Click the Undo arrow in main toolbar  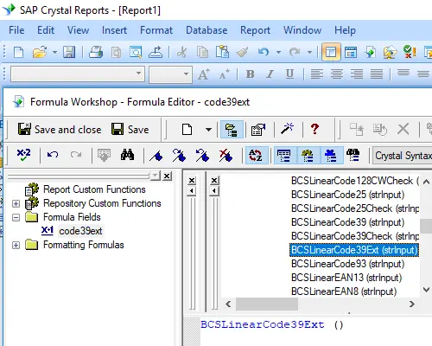pos(264,52)
